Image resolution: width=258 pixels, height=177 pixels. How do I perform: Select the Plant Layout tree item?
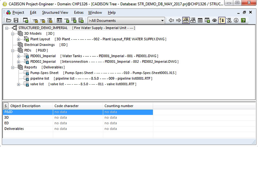pos(40,39)
